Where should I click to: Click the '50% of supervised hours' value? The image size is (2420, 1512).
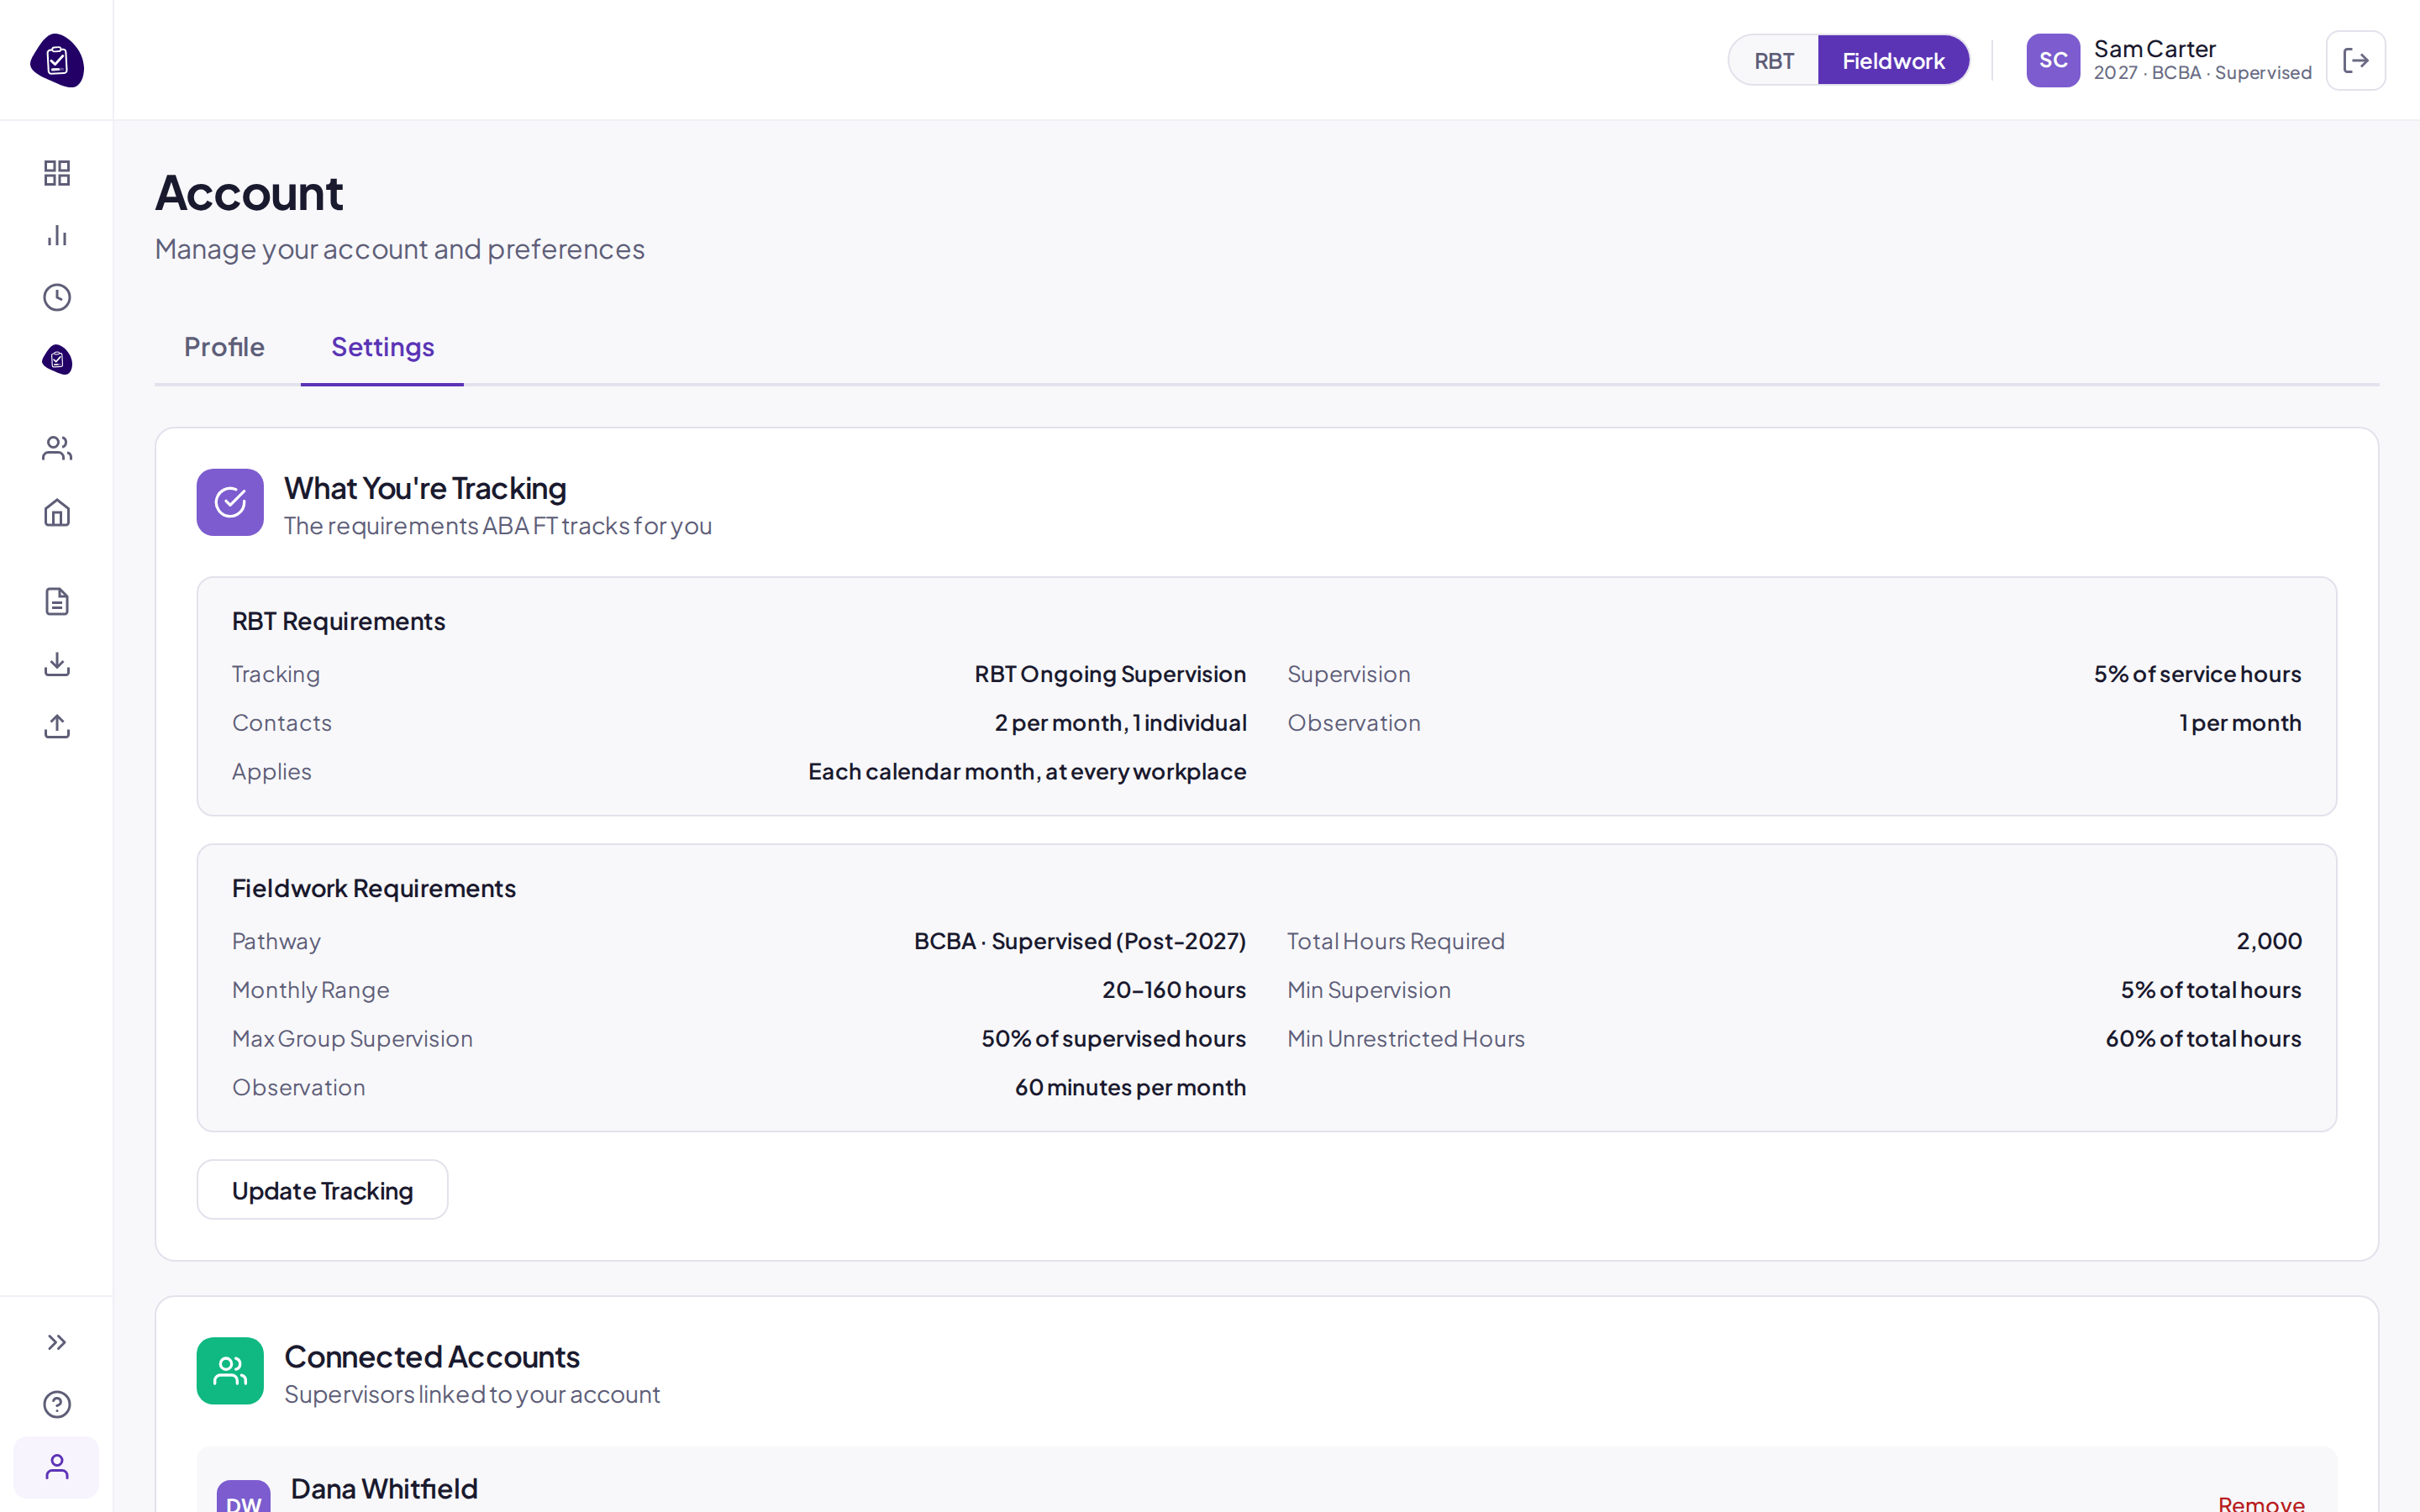point(1113,1039)
